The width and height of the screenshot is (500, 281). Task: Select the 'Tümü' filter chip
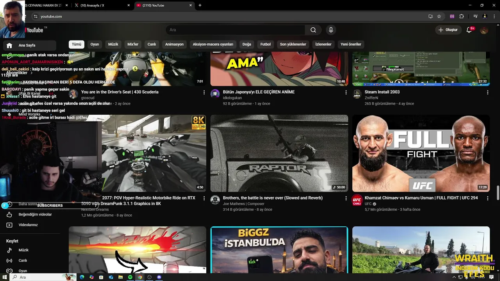click(77, 44)
